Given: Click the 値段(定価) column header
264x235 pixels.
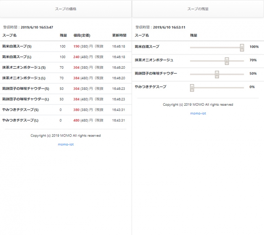Looking at the screenshot, I should coord(82,36).
